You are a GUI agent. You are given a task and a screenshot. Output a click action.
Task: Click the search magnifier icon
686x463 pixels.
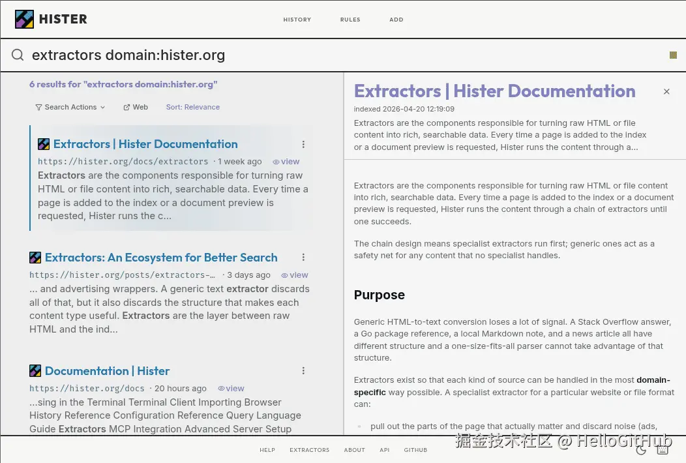(x=18, y=55)
